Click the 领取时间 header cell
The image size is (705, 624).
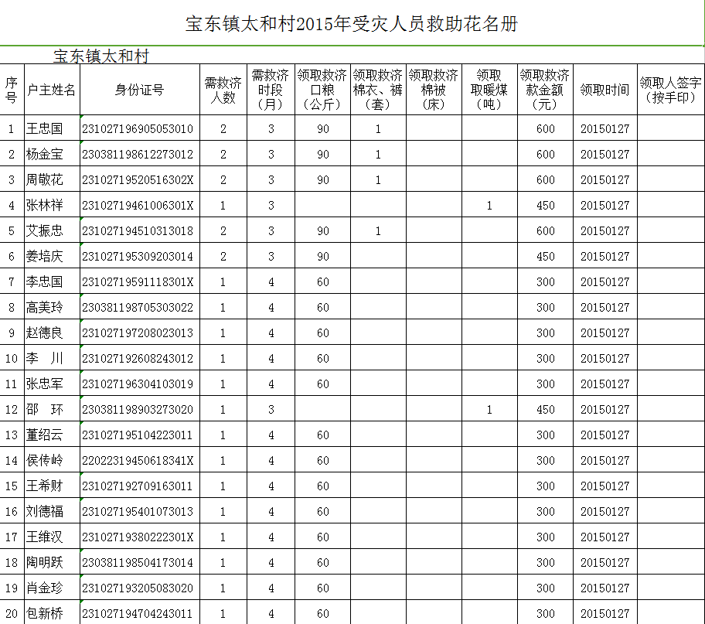(605, 90)
